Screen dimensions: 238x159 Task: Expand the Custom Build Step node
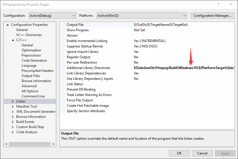13,127
